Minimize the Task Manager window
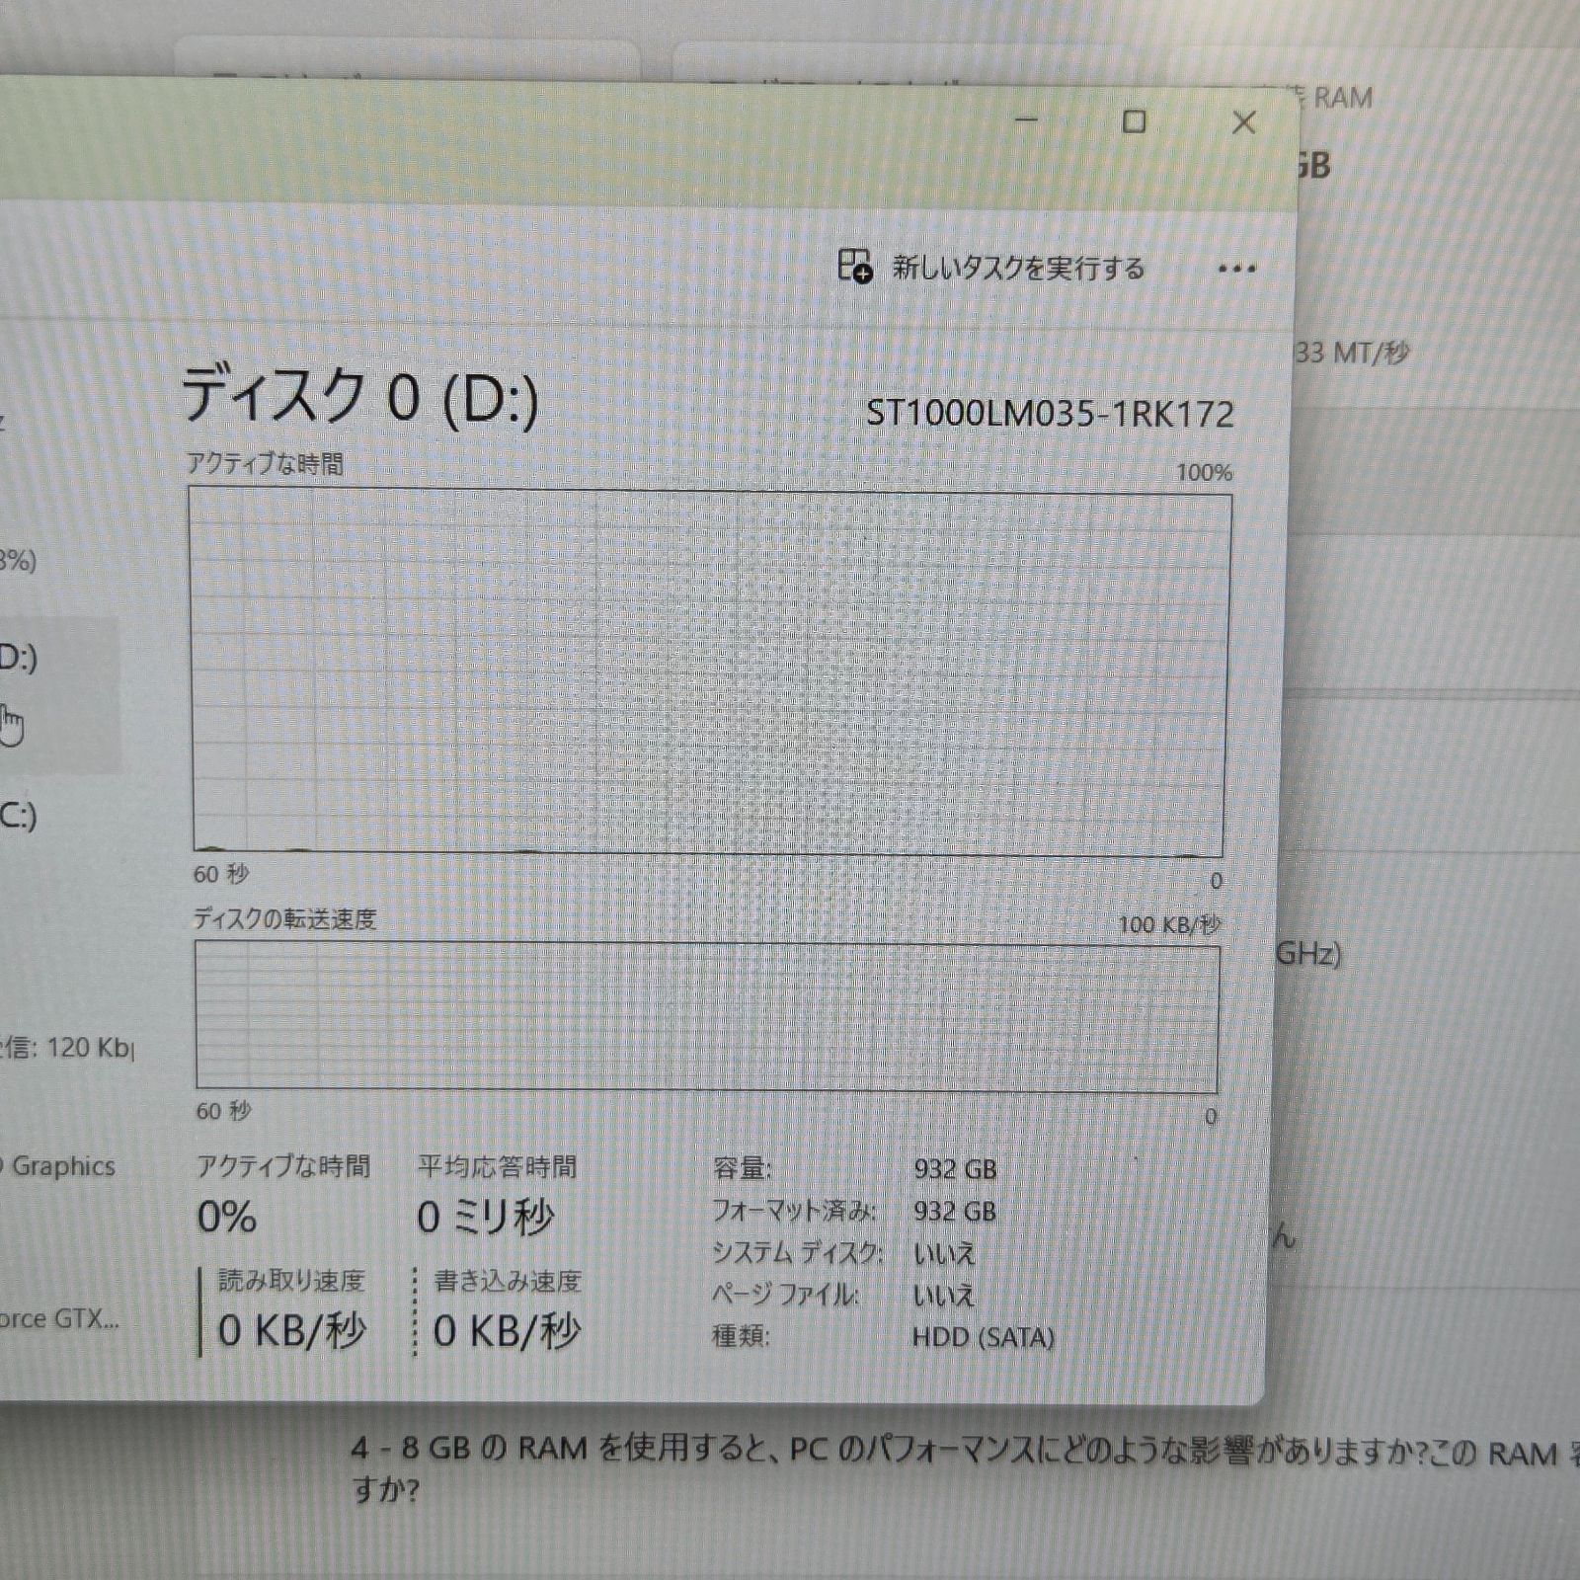The width and height of the screenshot is (1580, 1580). [x=1027, y=120]
